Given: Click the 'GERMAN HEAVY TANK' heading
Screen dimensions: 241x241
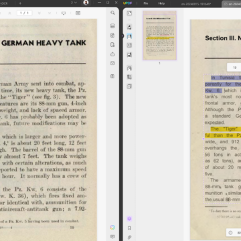Looking at the screenshot, I should point(44,43).
